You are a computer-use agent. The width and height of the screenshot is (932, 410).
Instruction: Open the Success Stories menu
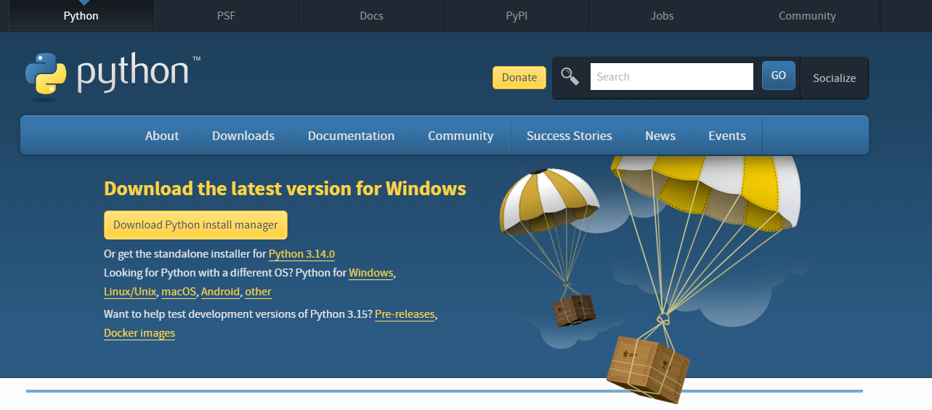click(x=570, y=136)
